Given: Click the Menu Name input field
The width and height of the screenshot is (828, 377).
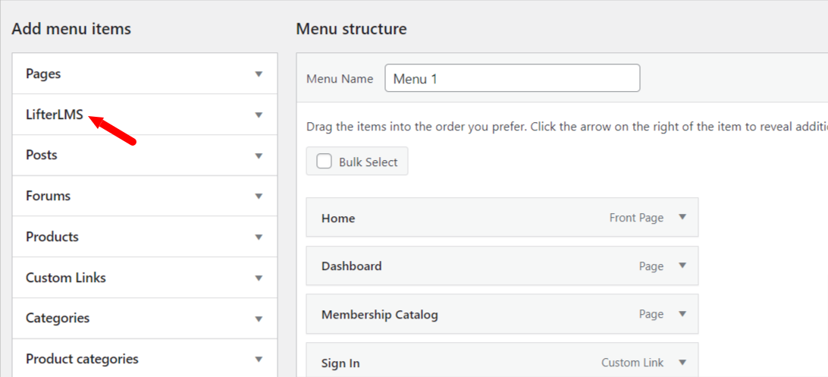Looking at the screenshot, I should pyautogui.click(x=513, y=78).
